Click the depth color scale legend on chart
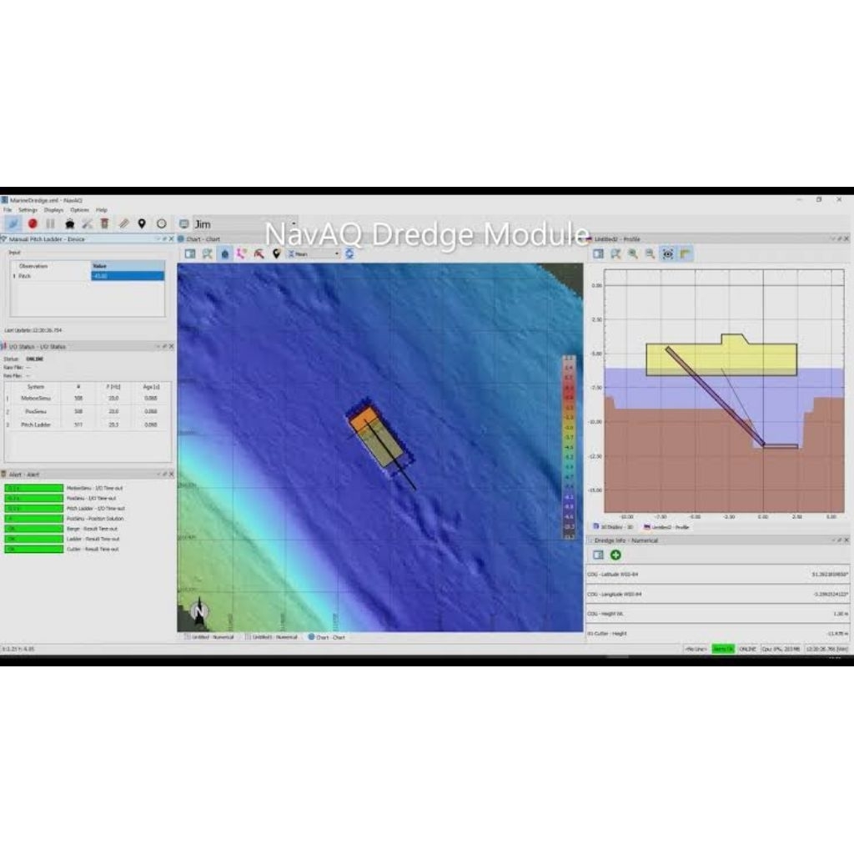 tap(569, 447)
